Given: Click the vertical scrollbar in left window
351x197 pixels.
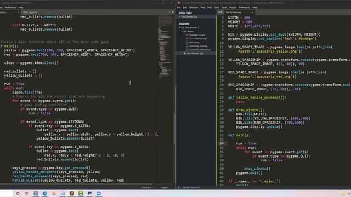Looking at the screenshot, I should tap(174, 129).
